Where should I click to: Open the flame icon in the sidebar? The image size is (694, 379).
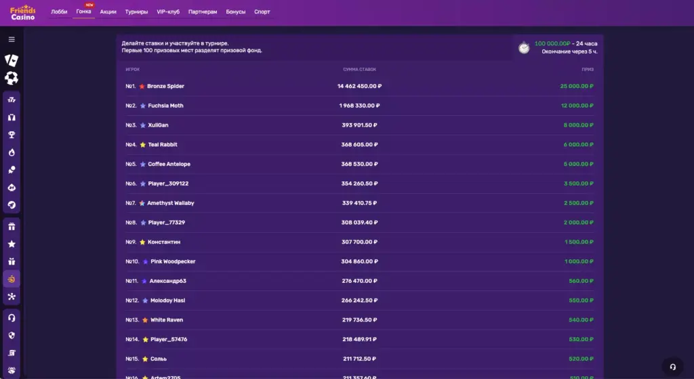coord(12,152)
